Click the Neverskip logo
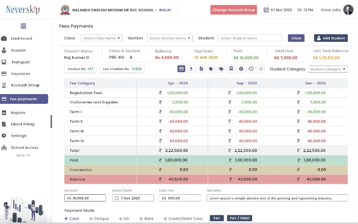358x224 pixels. point(23,10)
